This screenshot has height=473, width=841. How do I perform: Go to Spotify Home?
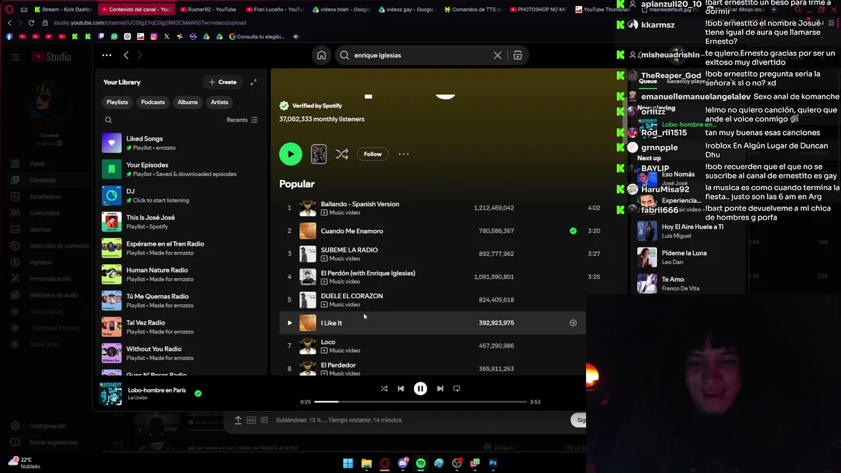coord(321,55)
